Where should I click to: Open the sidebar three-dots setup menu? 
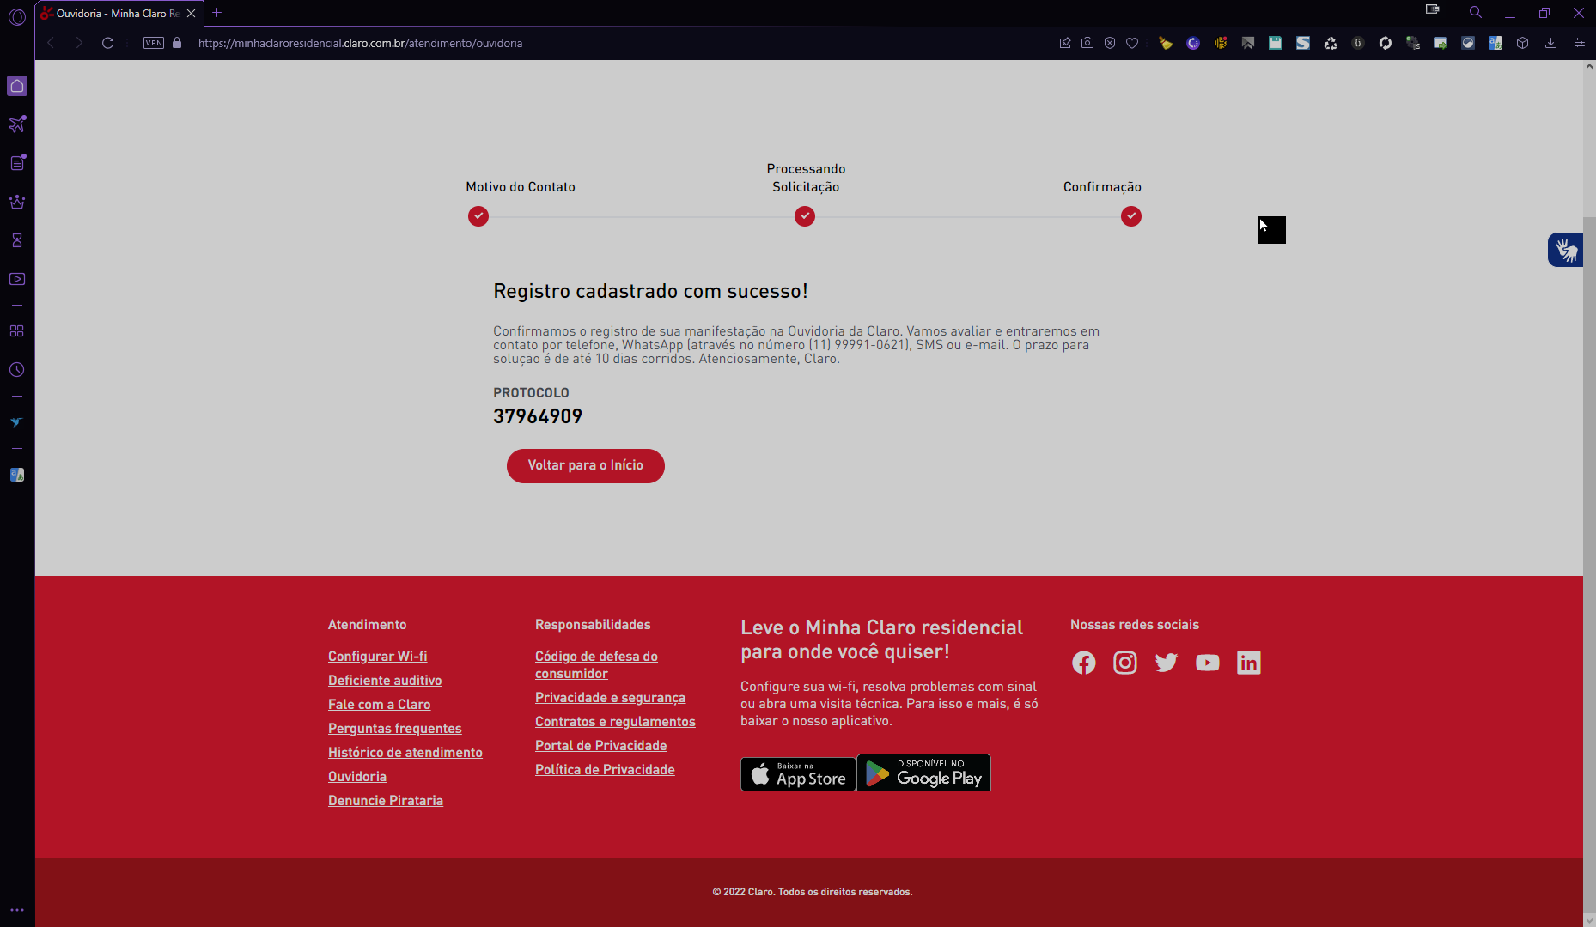17,910
